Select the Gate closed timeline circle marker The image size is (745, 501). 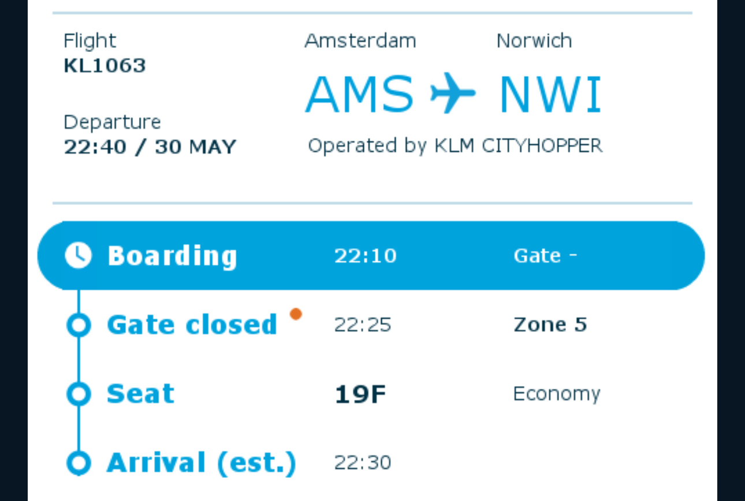pyautogui.click(x=79, y=325)
